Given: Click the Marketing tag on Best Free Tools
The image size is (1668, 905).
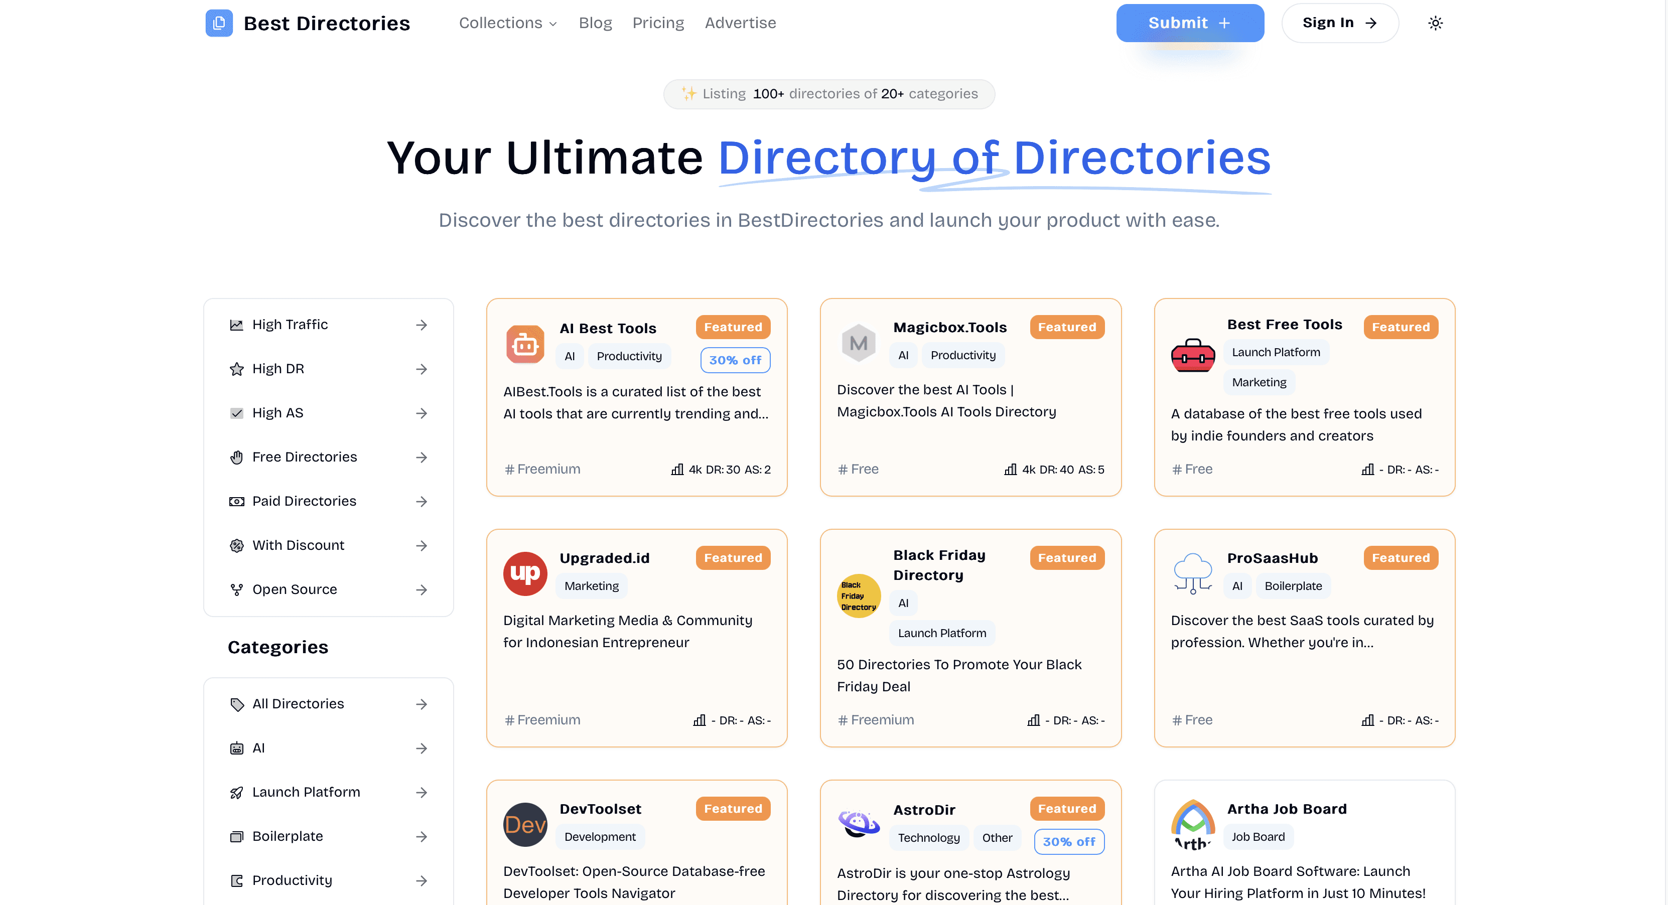Looking at the screenshot, I should [1259, 383].
